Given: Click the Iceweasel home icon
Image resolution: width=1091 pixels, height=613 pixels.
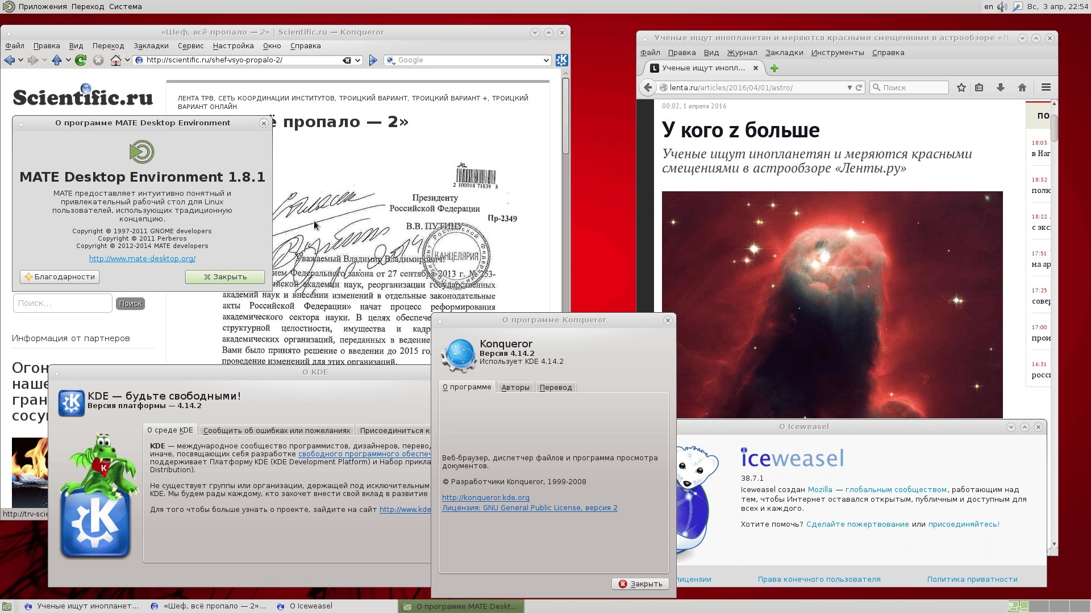Looking at the screenshot, I should (x=1022, y=87).
